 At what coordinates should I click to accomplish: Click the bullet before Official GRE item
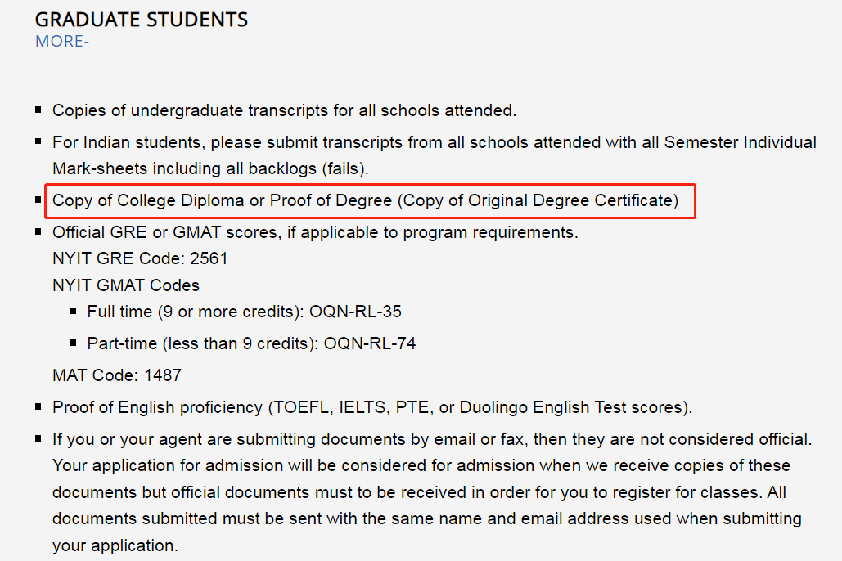[x=38, y=232]
